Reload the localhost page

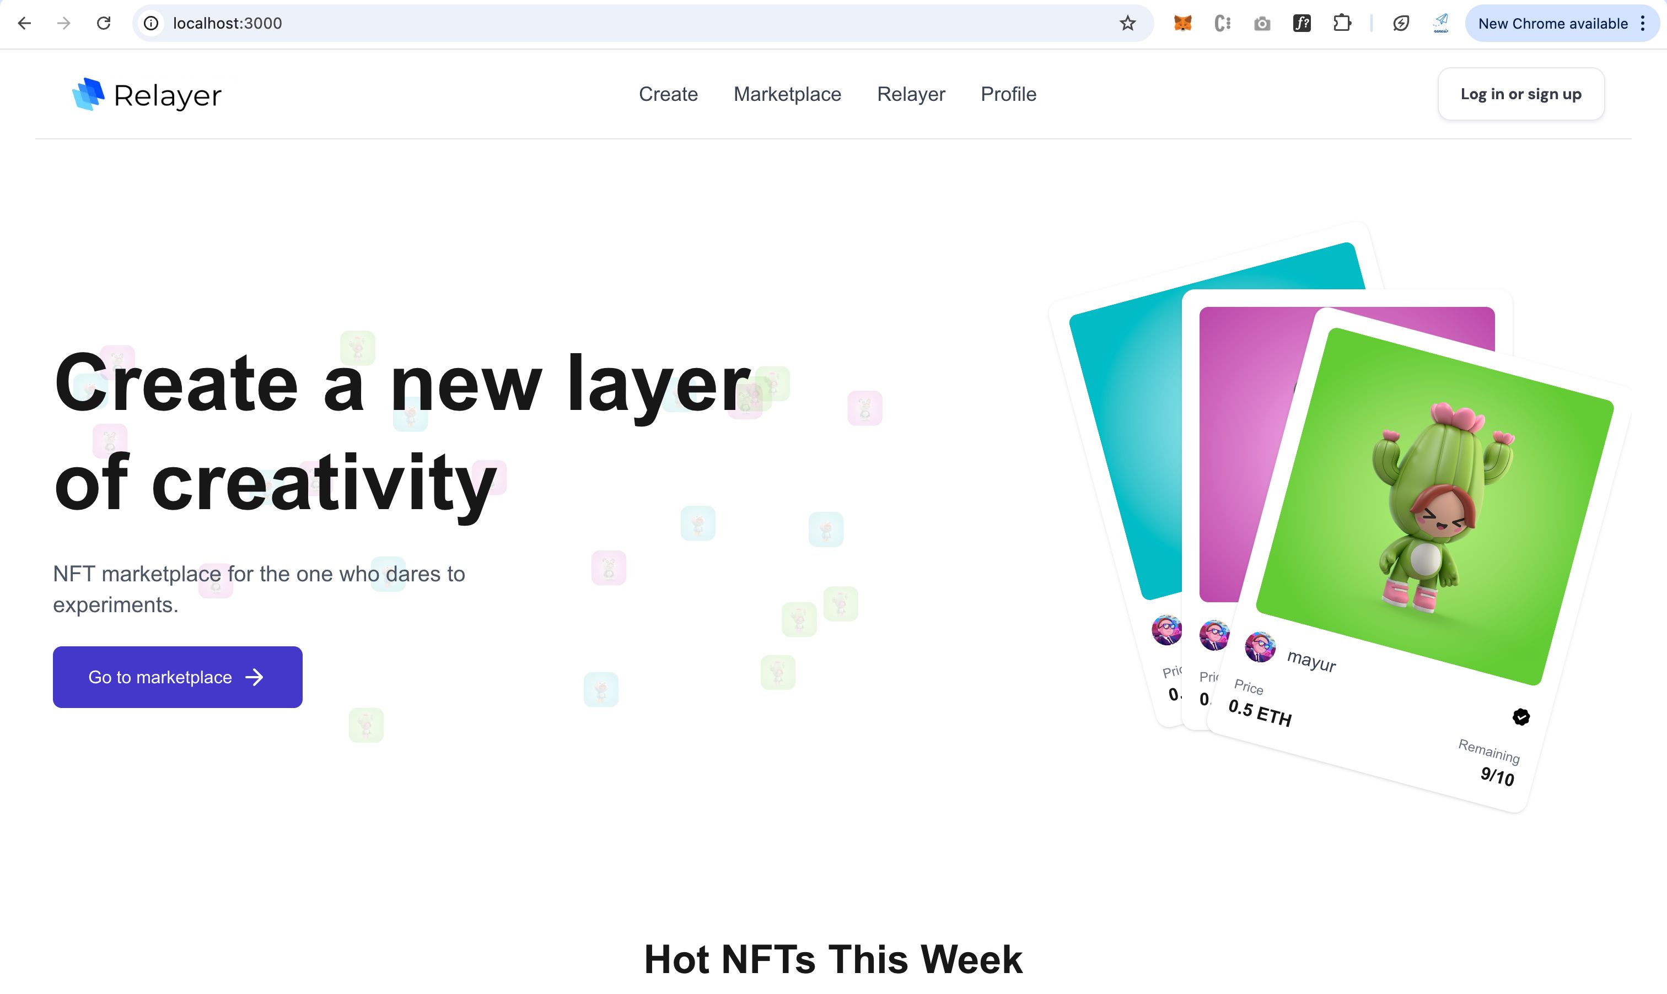pos(103,24)
